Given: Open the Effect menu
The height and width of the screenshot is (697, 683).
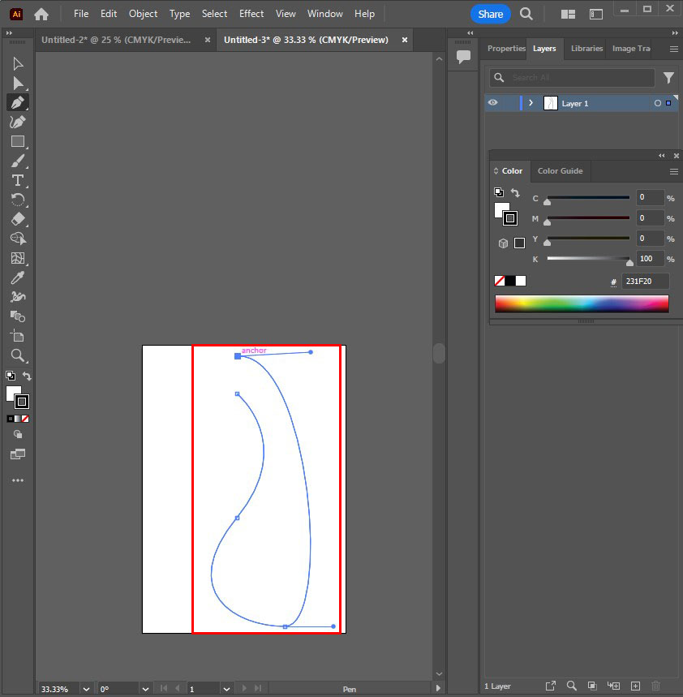Looking at the screenshot, I should coord(251,14).
